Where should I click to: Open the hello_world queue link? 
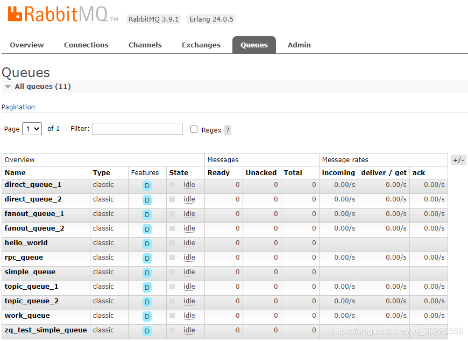(x=26, y=242)
